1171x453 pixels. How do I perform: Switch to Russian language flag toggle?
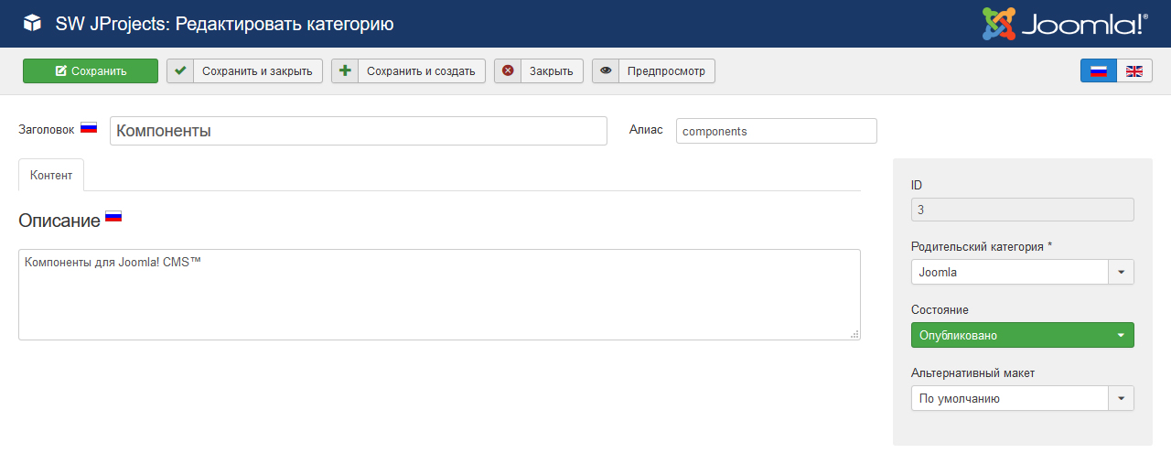click(1099, 71)
